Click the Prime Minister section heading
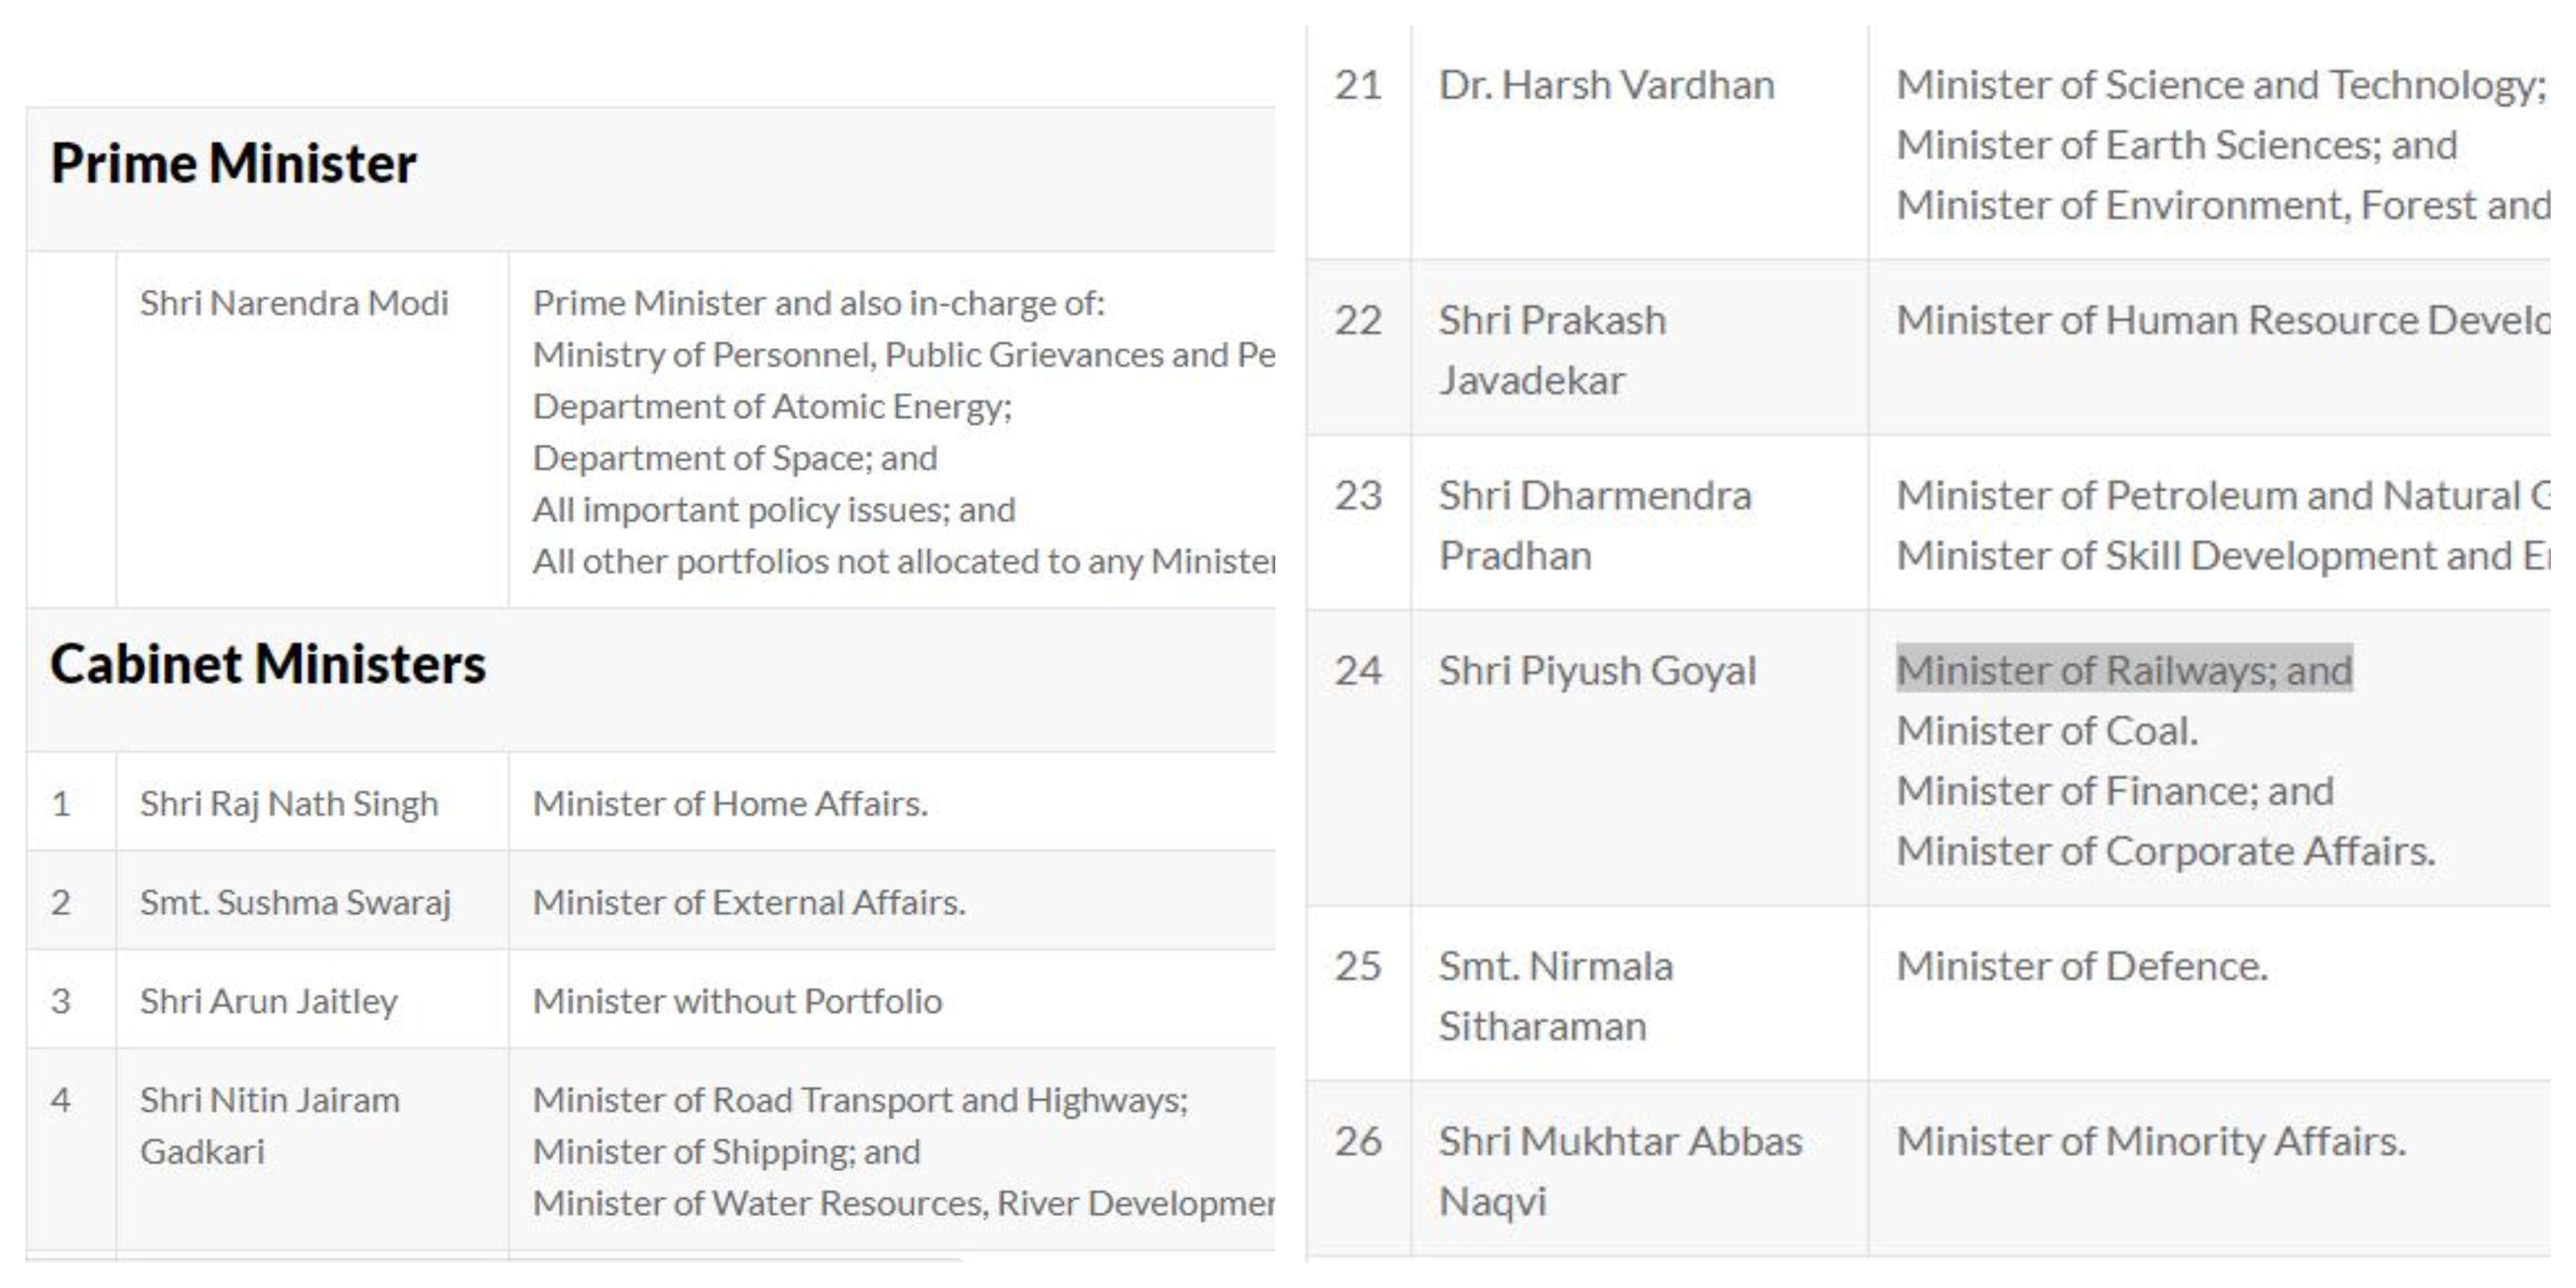 point(233,164)
